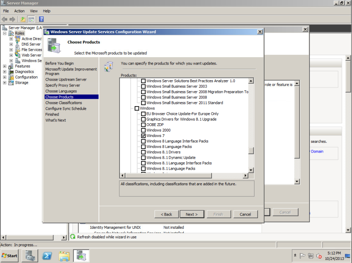This screenshot has height=263, width=352.
Task: Open the View menu
Action: point(34,11)
